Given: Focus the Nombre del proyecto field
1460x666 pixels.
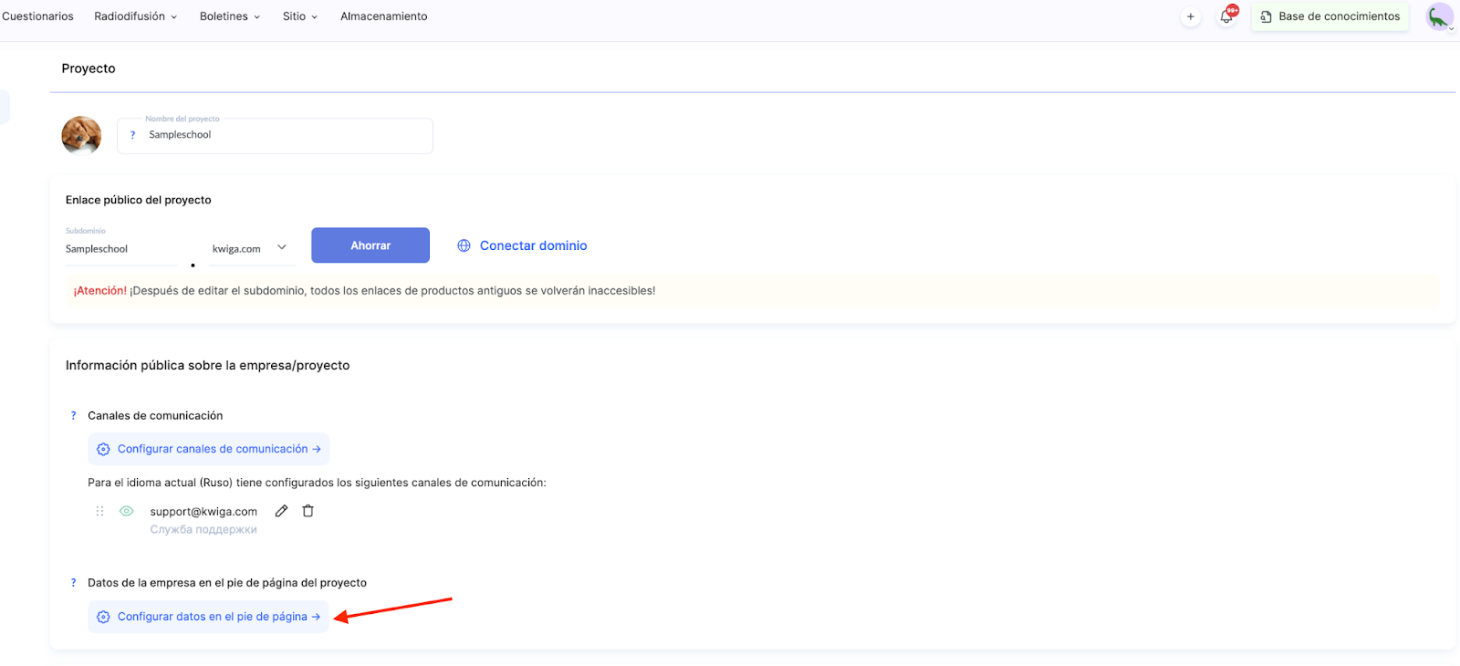Looking at the screenshot, I should (x=275, y=135).
